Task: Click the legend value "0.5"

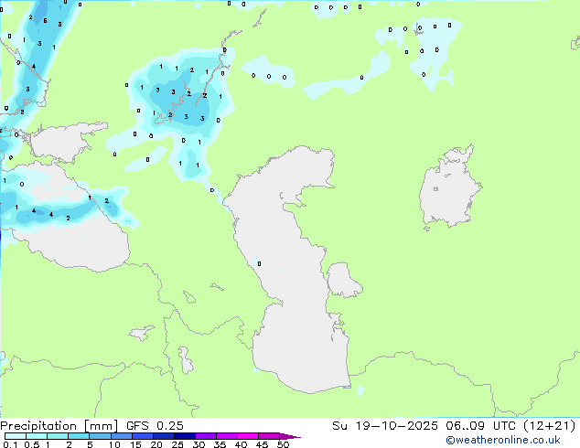Action: pyautogui.click(x=32, y=444)
